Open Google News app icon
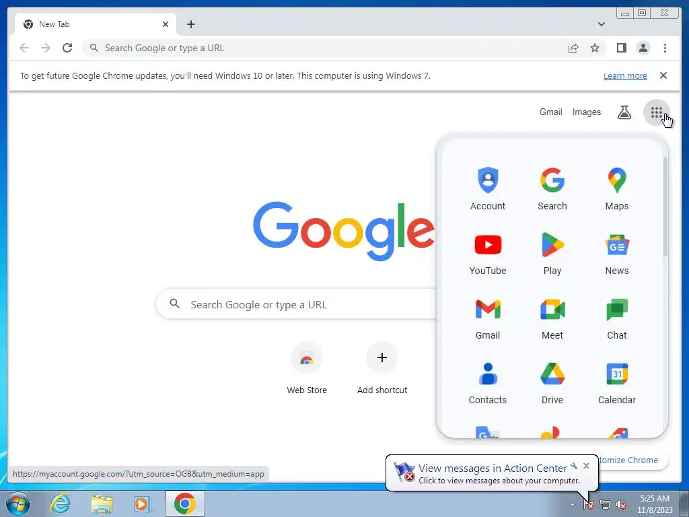This screenshot has width=689, height=517. pyautogui.click(x=617, y=253)
